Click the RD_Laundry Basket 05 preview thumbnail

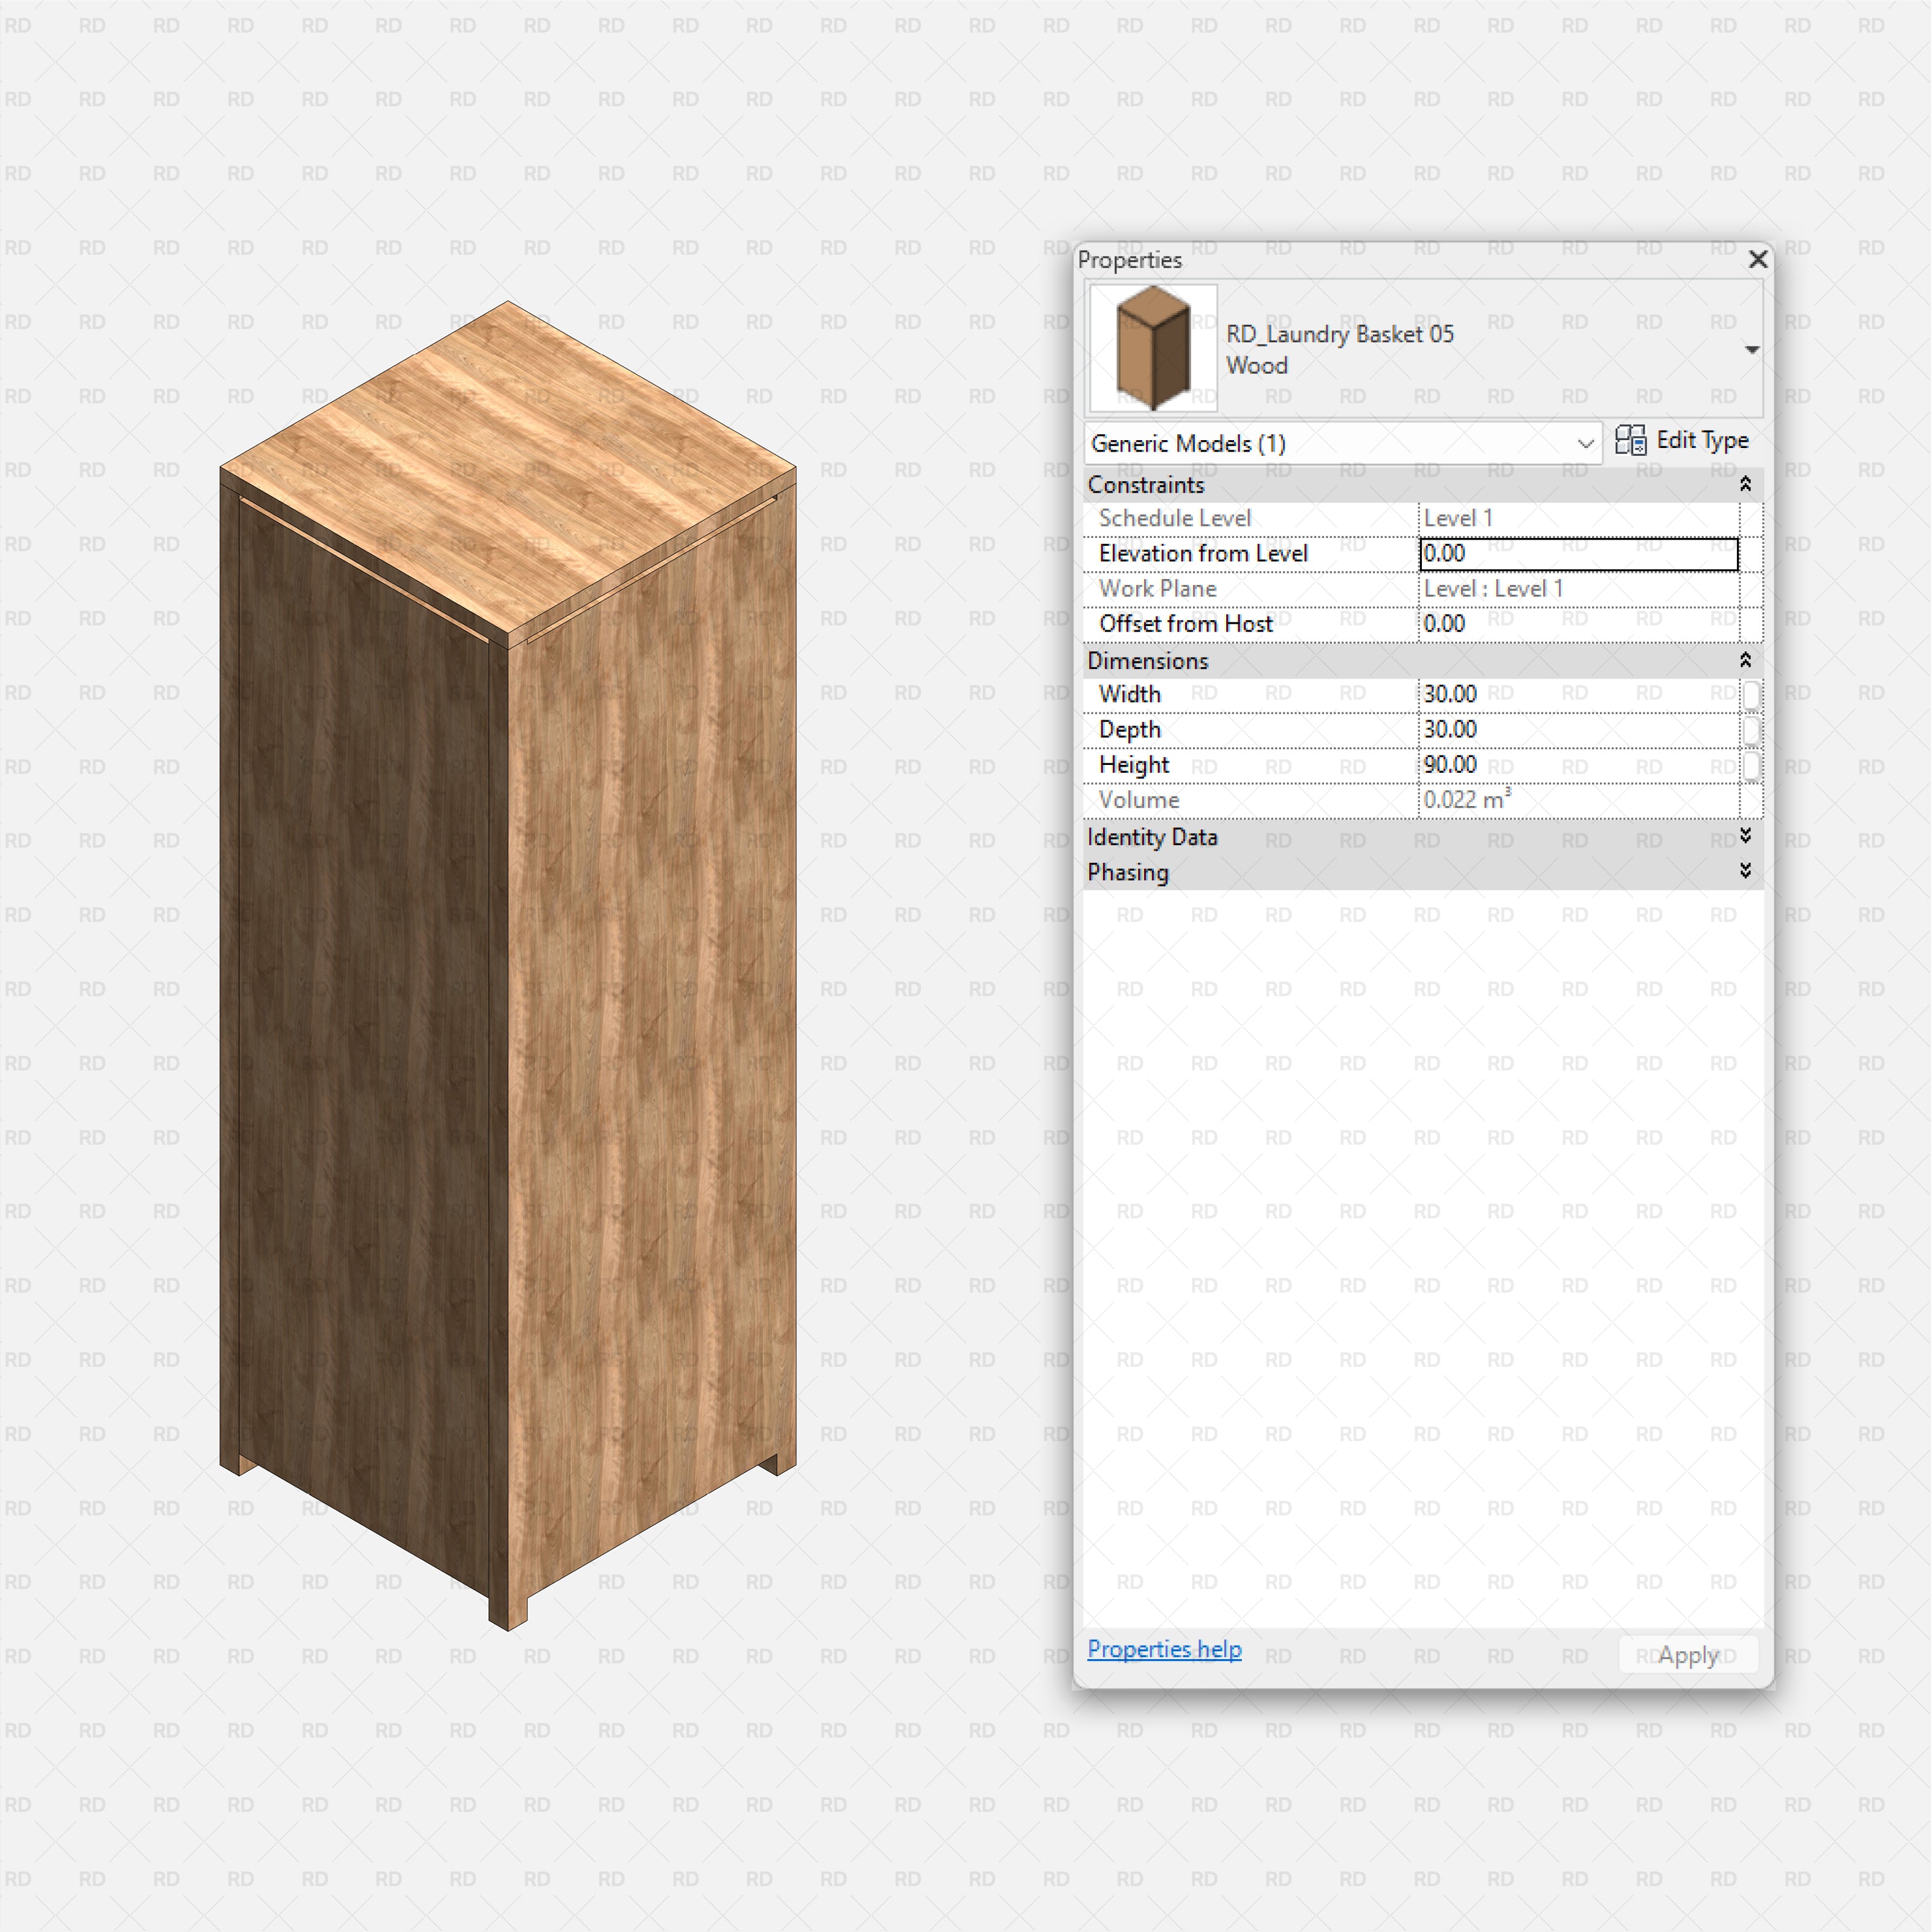(1152, 348)
